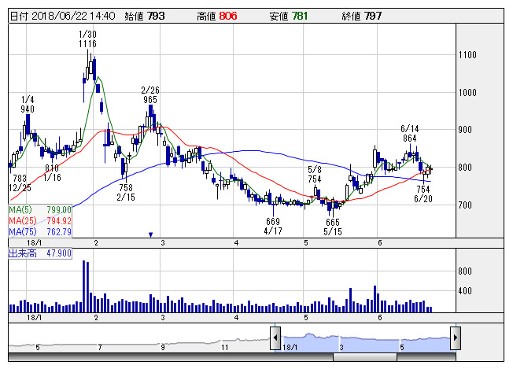Click the right range handle arrow

456,338
